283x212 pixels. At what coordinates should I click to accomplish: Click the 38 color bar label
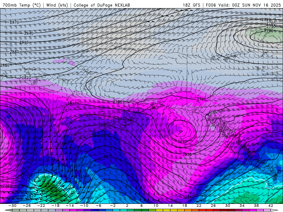256,206
